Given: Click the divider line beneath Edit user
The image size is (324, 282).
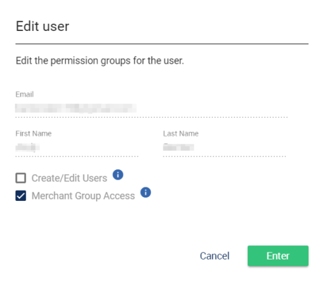Looking at the screenshot, I should (x=162, y=44).
